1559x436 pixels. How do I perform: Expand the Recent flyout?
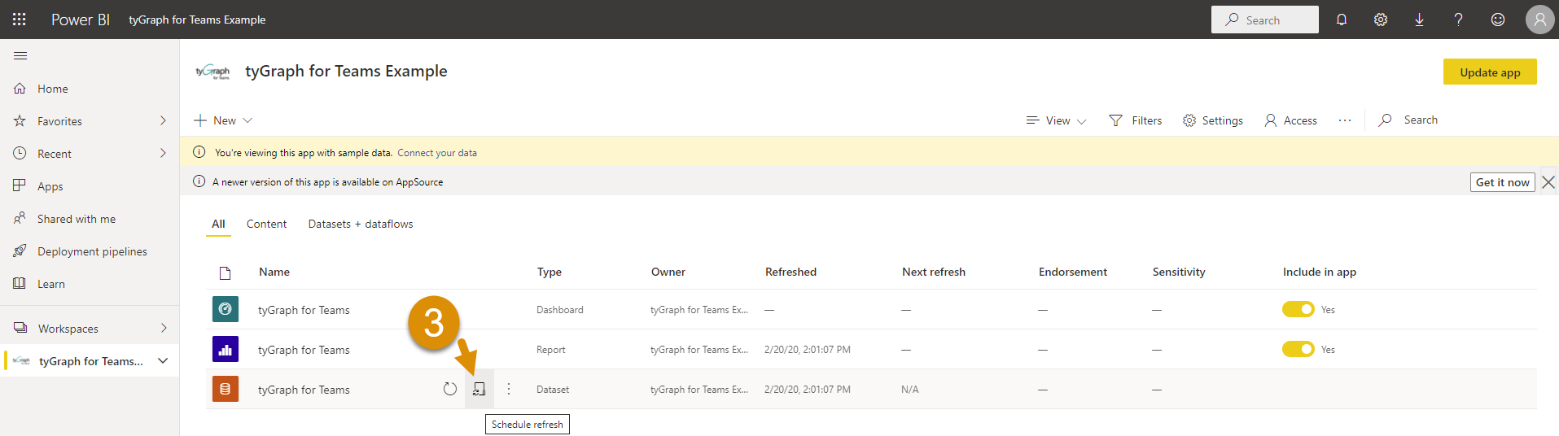coord(163,153)
